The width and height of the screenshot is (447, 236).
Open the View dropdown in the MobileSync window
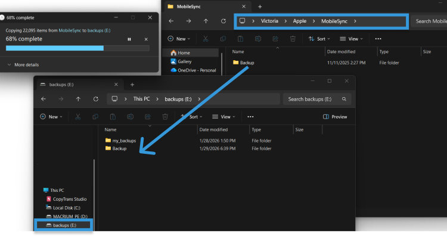click(x=351, y=39)
